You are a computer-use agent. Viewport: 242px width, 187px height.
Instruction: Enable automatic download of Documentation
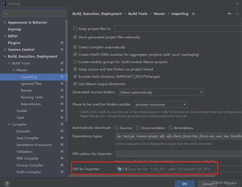click(x=138, y=128)
